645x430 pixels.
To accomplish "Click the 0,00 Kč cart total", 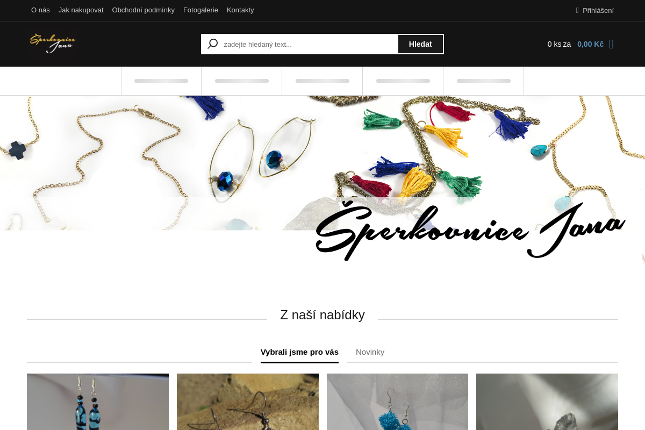I will (x=590, y=44).
